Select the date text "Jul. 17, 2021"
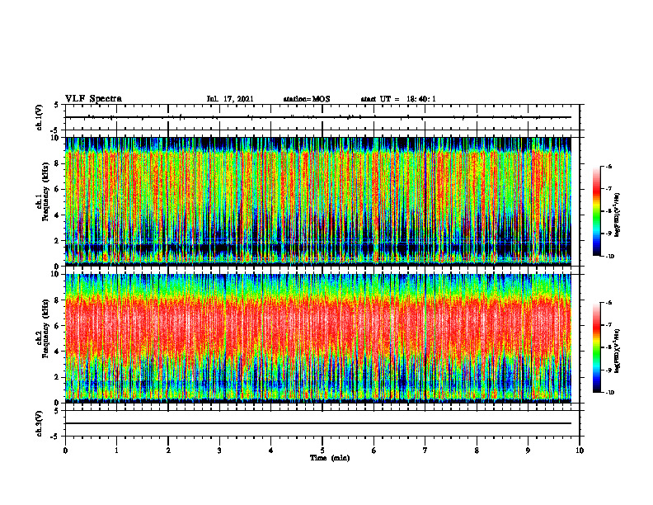Screen dimensions: 653x505 [230, 99]
